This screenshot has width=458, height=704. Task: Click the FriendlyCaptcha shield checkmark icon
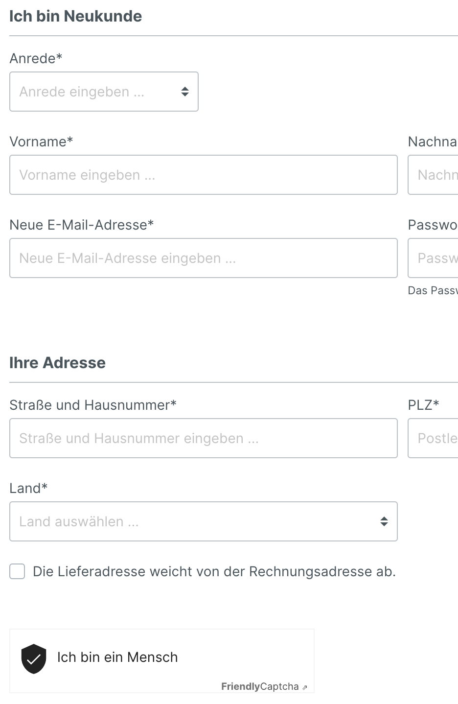(x=33, y=659)
